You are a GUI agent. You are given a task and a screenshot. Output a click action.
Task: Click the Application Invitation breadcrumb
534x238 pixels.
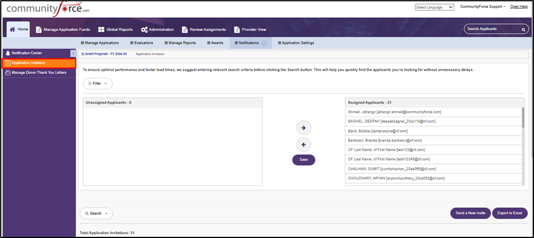pos(150,54)
